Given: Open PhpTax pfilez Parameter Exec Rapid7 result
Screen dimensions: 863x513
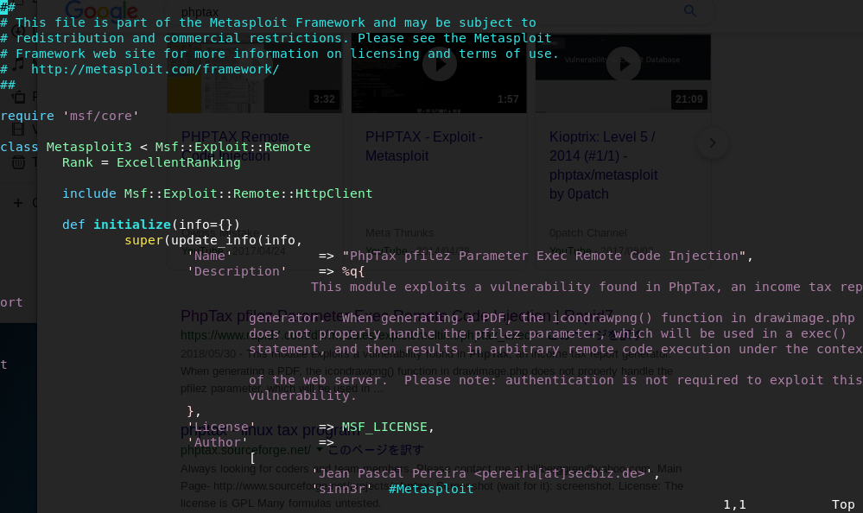Looking at the screenshot, I should 397,316.
